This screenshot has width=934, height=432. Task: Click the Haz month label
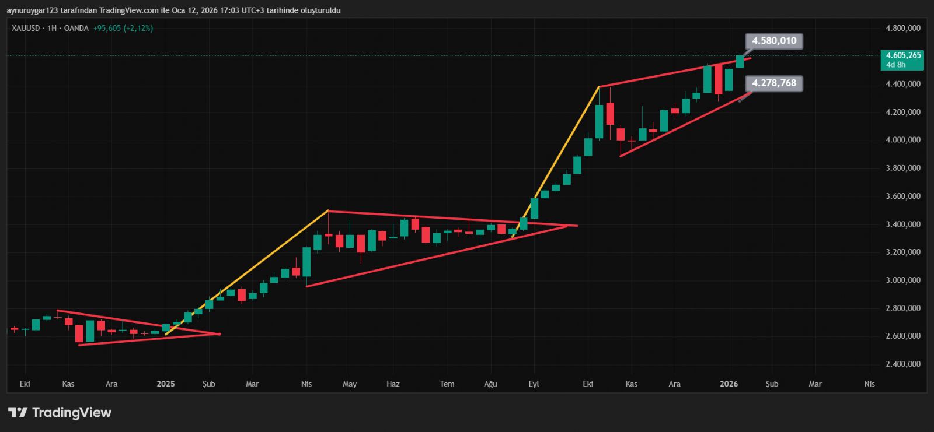coord(393,384)
